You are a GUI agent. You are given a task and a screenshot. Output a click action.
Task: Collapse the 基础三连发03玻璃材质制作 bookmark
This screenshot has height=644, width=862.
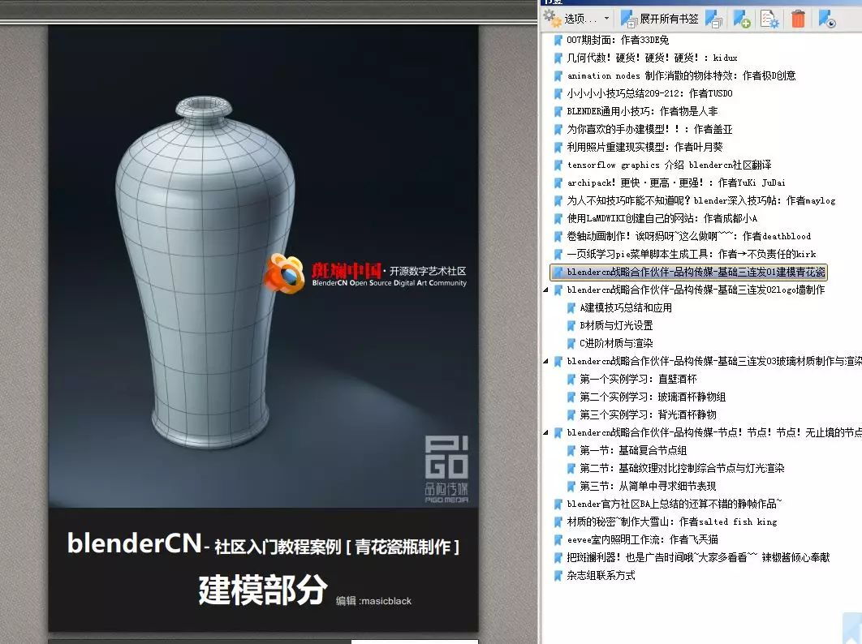[545, 361]
